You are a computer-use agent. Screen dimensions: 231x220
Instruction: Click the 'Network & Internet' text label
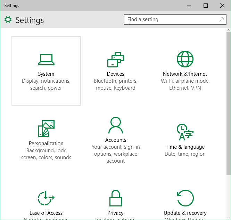185,74
